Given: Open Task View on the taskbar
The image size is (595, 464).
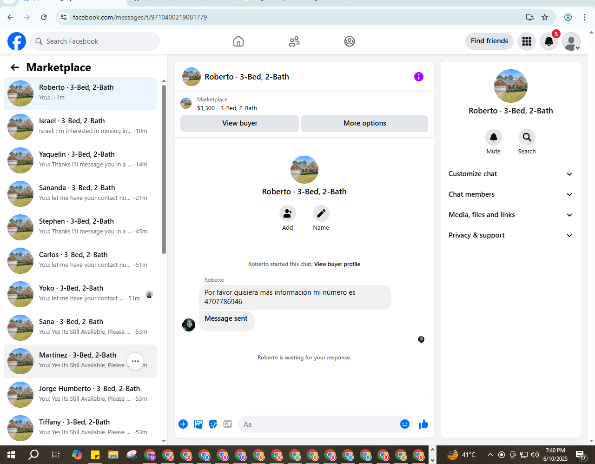Looking at the screenshot, I should click(55, 455).
